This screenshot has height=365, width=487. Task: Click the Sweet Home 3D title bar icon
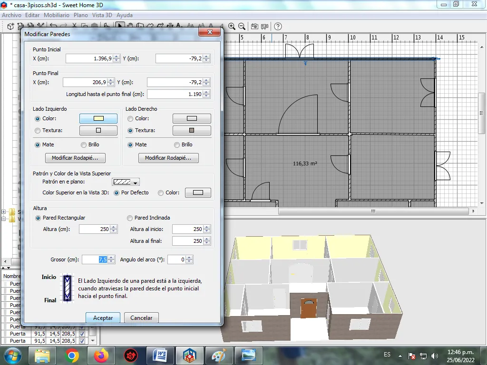click(x=4, y=5)
